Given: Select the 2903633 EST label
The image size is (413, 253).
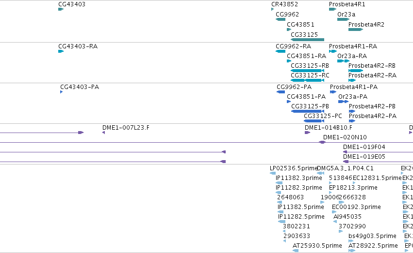Looking at the screenshot, I should coord(297,237).
